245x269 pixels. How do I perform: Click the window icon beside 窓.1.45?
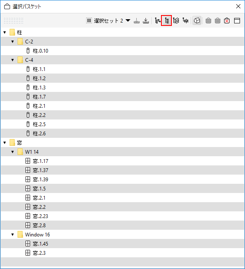[x=28, y=244]
